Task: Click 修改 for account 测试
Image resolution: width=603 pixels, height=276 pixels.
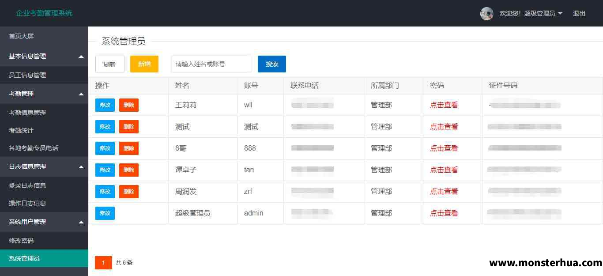Action: point(105,127)
